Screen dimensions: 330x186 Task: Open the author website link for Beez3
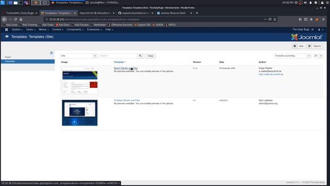pyautogui.click(x=271, y=74)
